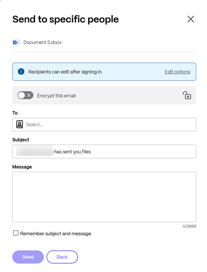Check the Remember subject and message checkbox
207x272 pixels.
(x=16, y=233)
